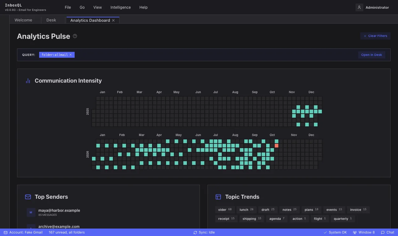Image resolution: width=398 pixels, height=236 pixels.
Task: Click the System OK checkmark icon
Action: [x=325, y=232]
